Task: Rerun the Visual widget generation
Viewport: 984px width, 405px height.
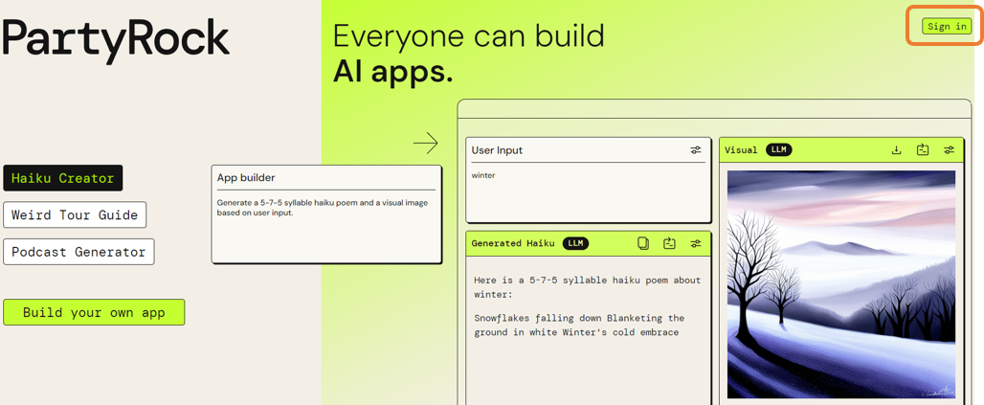Action: point(923,150)
